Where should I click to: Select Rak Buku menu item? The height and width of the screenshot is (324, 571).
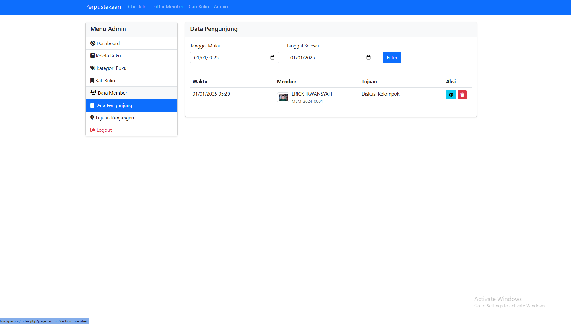[x=131, y=80]
